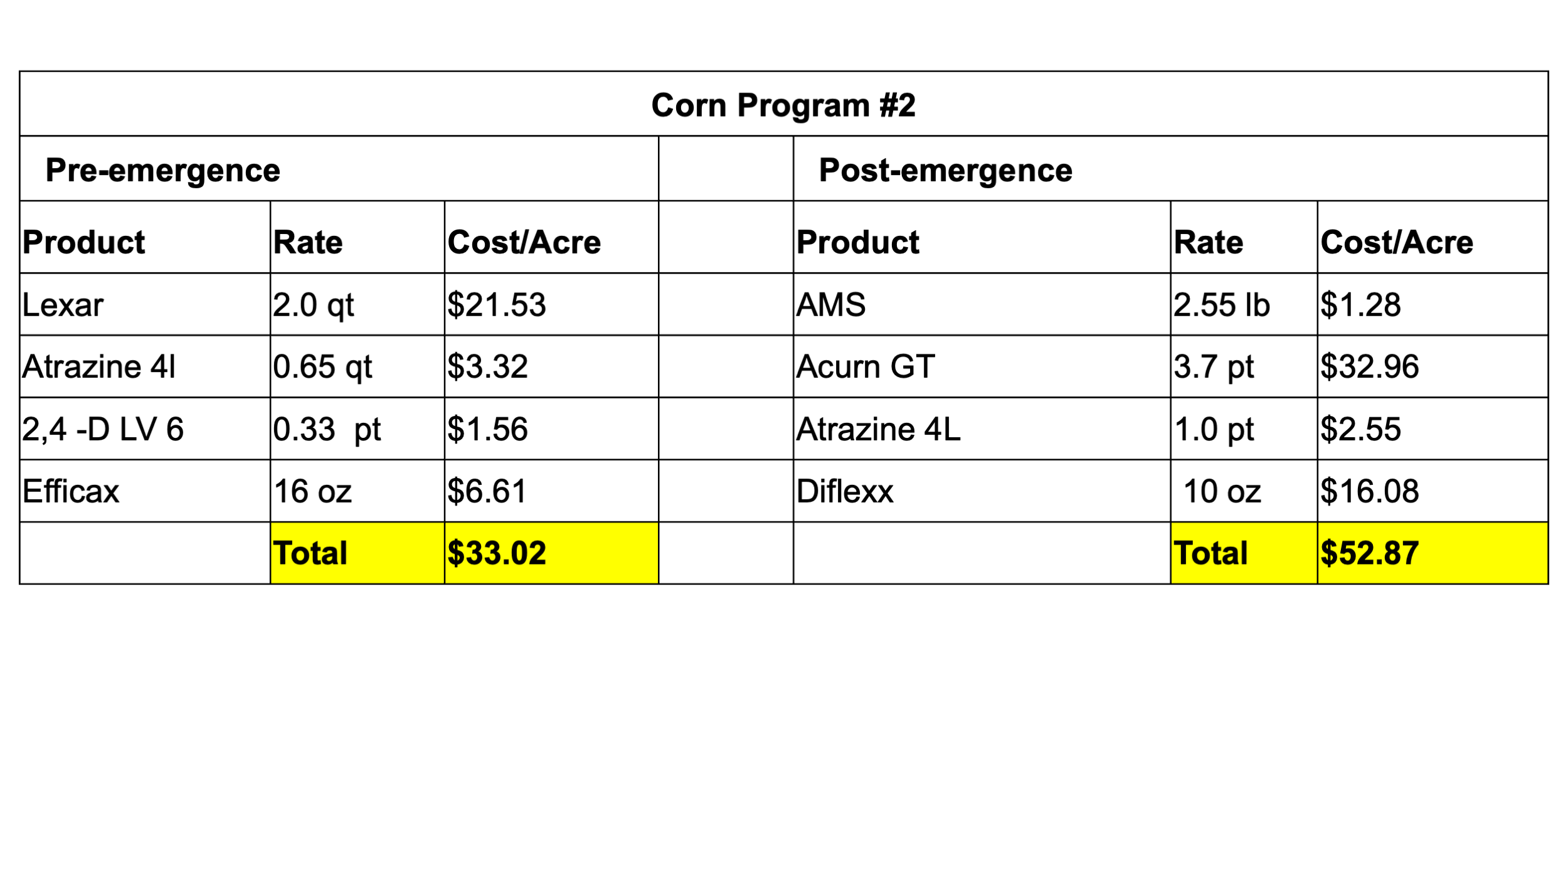Click the Post-emergence section header
1568x882 pixels.
(x=1170, y=169)
